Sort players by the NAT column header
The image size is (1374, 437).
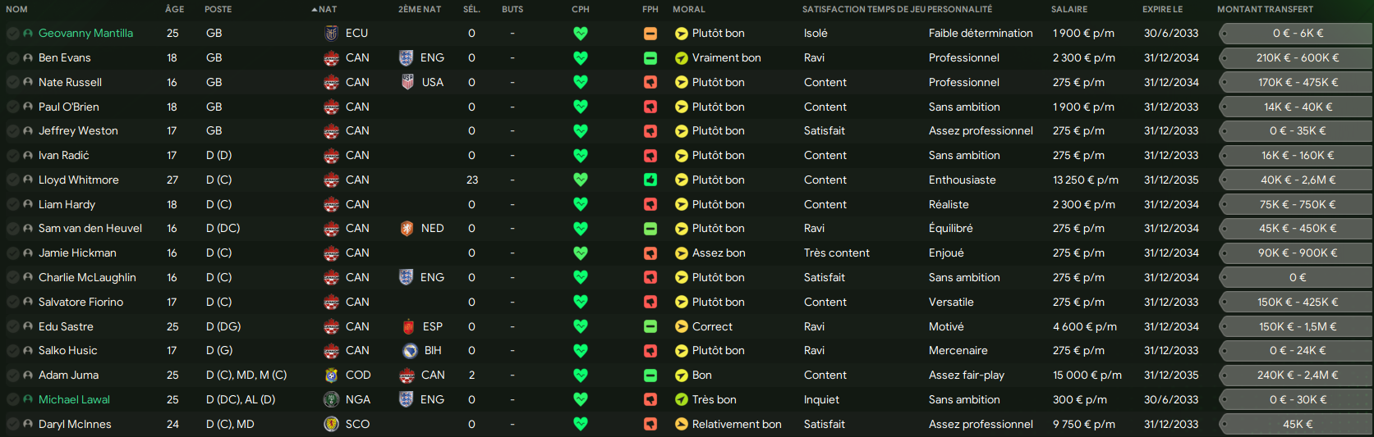(x=327, y=9)
